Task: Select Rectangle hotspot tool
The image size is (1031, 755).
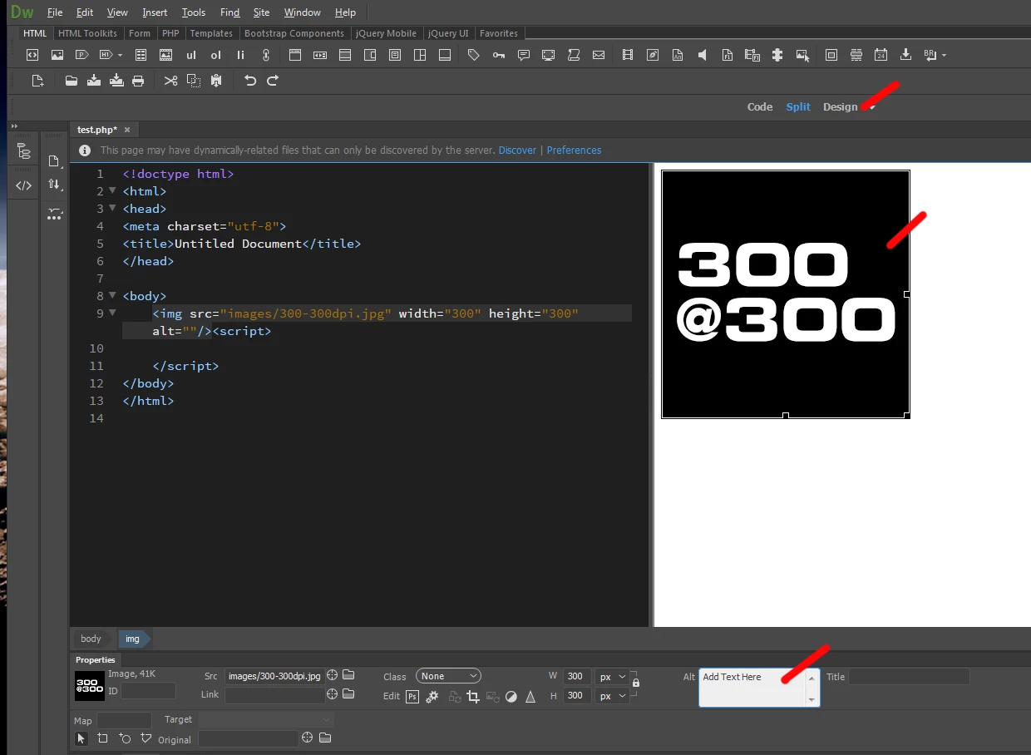Action: 102,738
